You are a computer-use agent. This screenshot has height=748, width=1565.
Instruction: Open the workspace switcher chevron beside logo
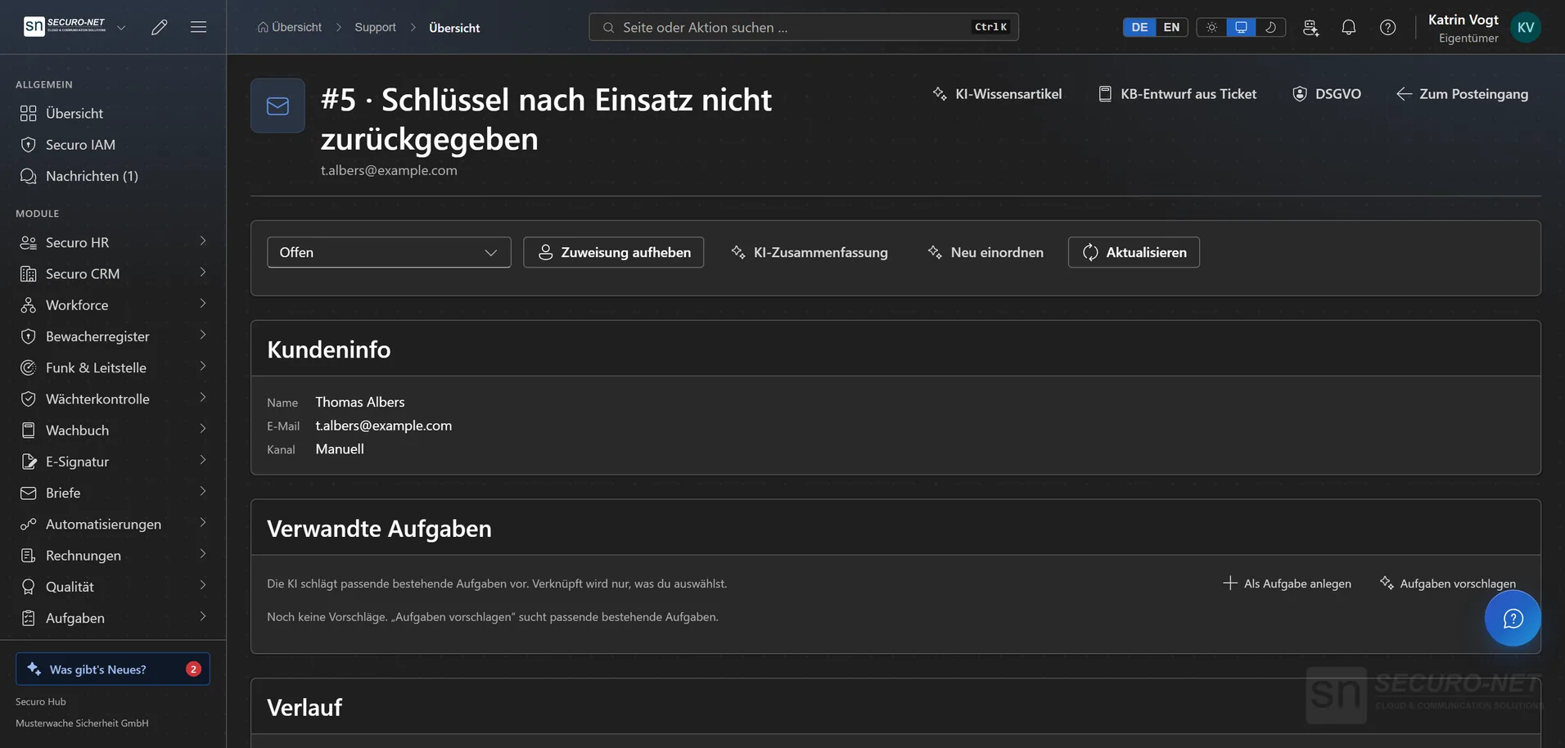pyautogui.click(x=121, y=27)
